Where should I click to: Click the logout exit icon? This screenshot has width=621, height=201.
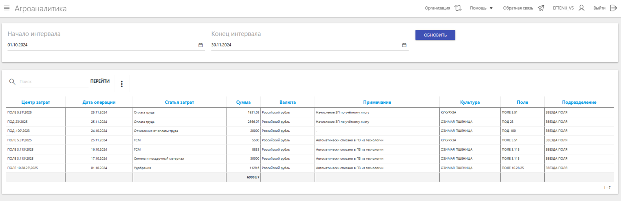click(613, 8)
